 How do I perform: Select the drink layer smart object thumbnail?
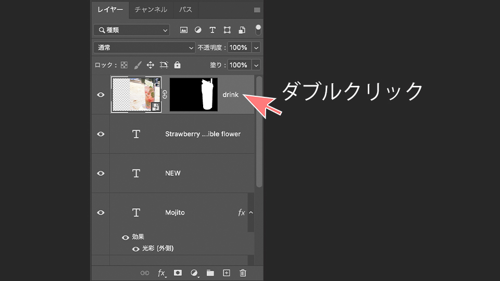point(136,95)
